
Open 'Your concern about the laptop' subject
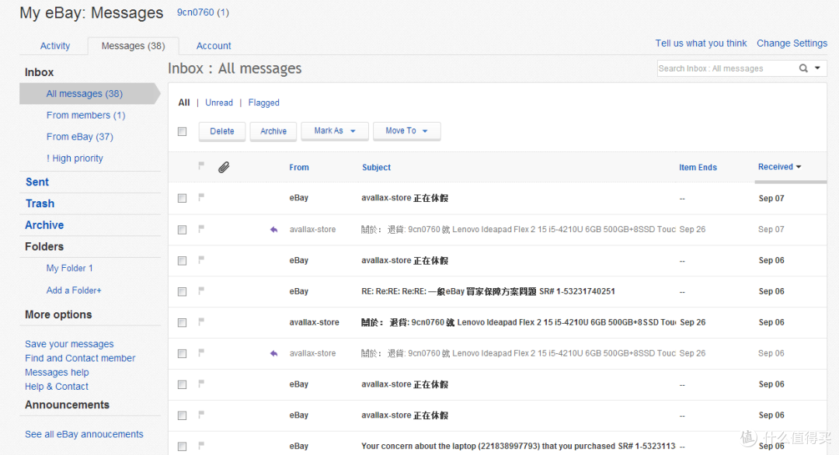point(518,446)
